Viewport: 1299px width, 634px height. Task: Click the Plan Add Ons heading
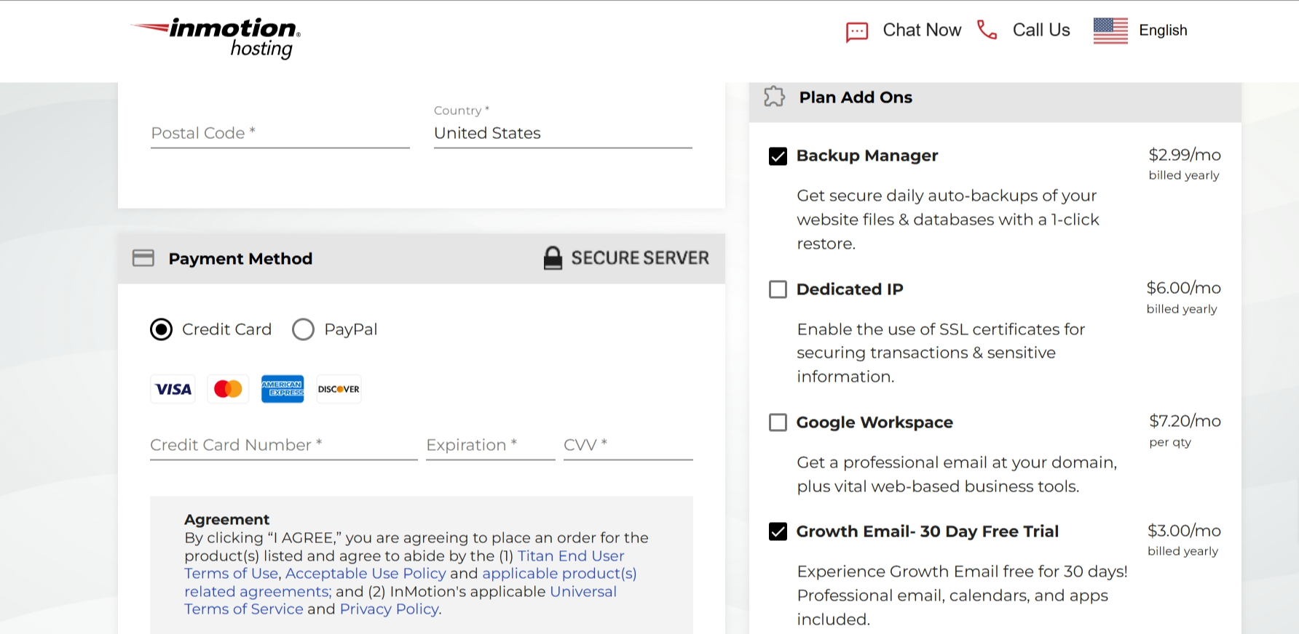[856, 97]
